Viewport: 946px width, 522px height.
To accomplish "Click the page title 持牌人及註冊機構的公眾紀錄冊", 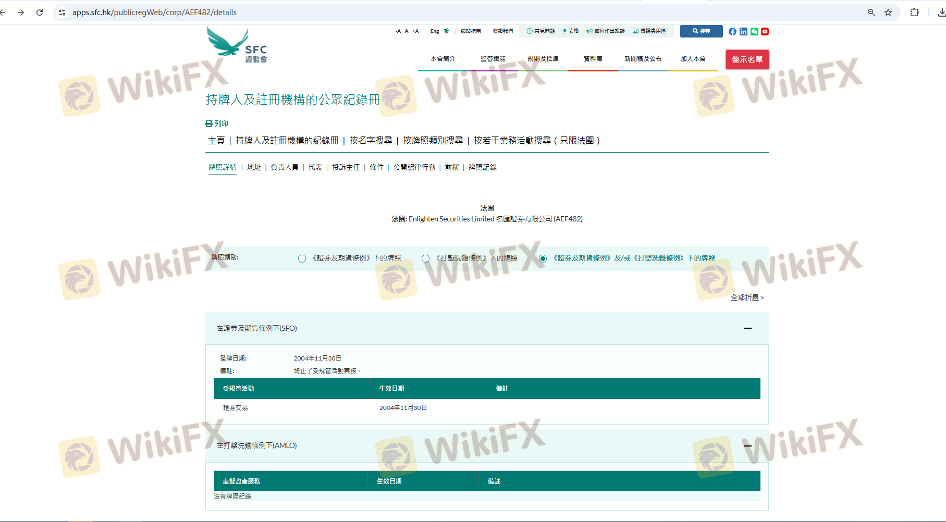I will (293, 100).
